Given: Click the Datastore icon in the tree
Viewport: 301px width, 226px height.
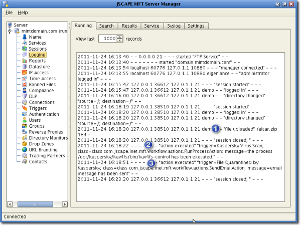Looking at the screenshot, I should tap(25, 67).
